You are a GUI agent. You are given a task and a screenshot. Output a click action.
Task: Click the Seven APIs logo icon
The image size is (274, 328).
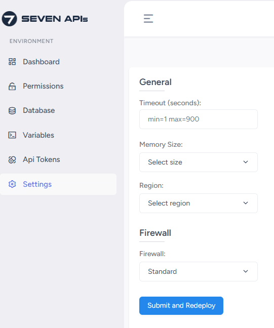pos(10,19)
